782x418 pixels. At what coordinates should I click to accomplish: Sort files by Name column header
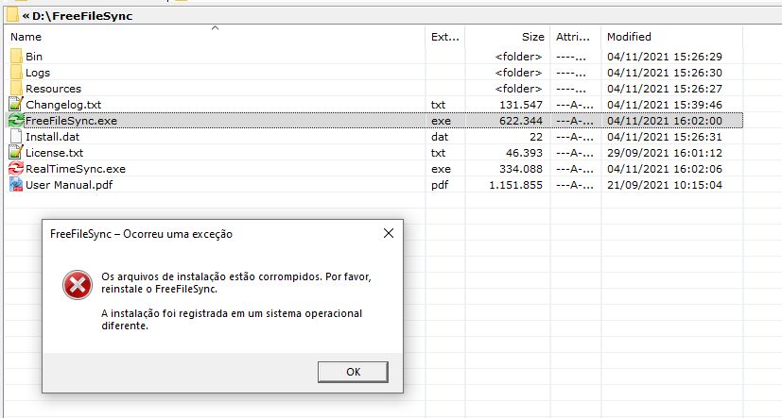pos(26,37)
